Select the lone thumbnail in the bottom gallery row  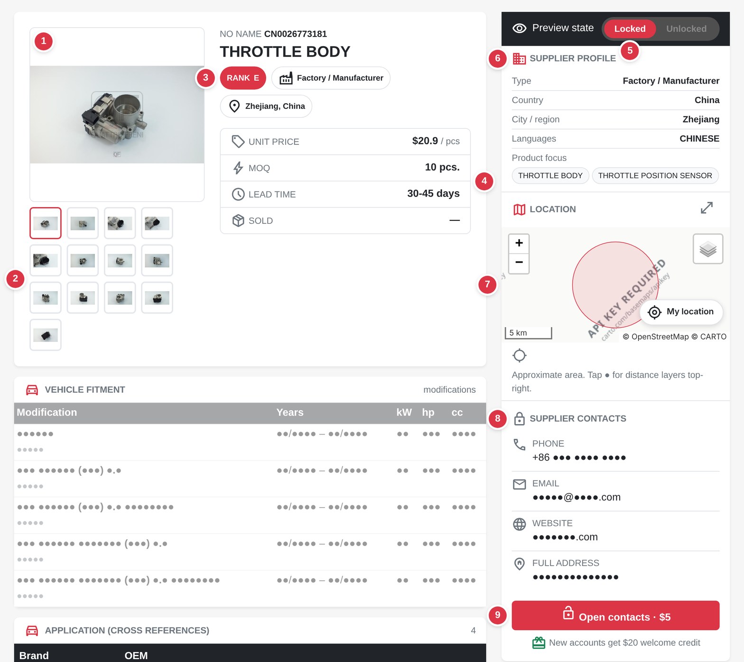pyautogui.click(x=46, y=335)
